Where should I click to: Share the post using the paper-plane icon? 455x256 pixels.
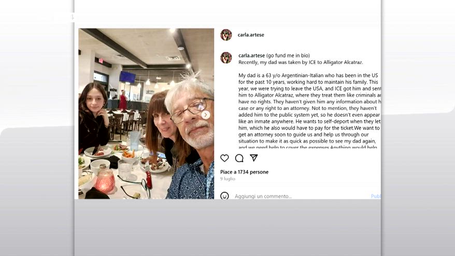253,158
